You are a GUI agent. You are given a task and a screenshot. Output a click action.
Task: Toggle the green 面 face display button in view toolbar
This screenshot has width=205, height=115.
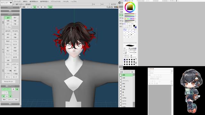tap(35, 7)
